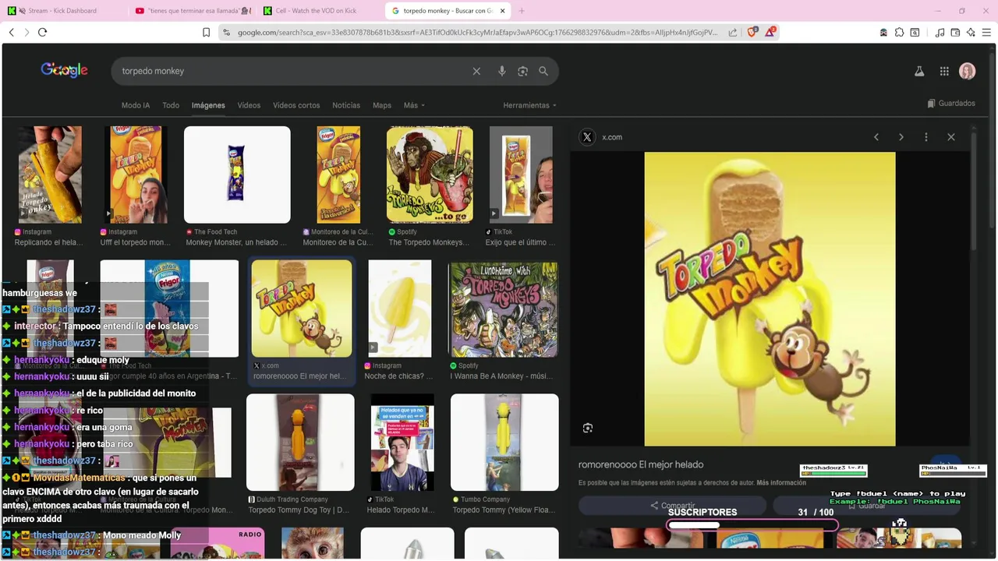Open the share icon in the address bar
Screen dimensions: 998x561
tap(733, 32)
